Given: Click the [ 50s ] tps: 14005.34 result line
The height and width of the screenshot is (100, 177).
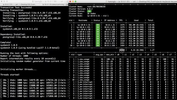Looking at the screenshot, I should pos(34,91).
